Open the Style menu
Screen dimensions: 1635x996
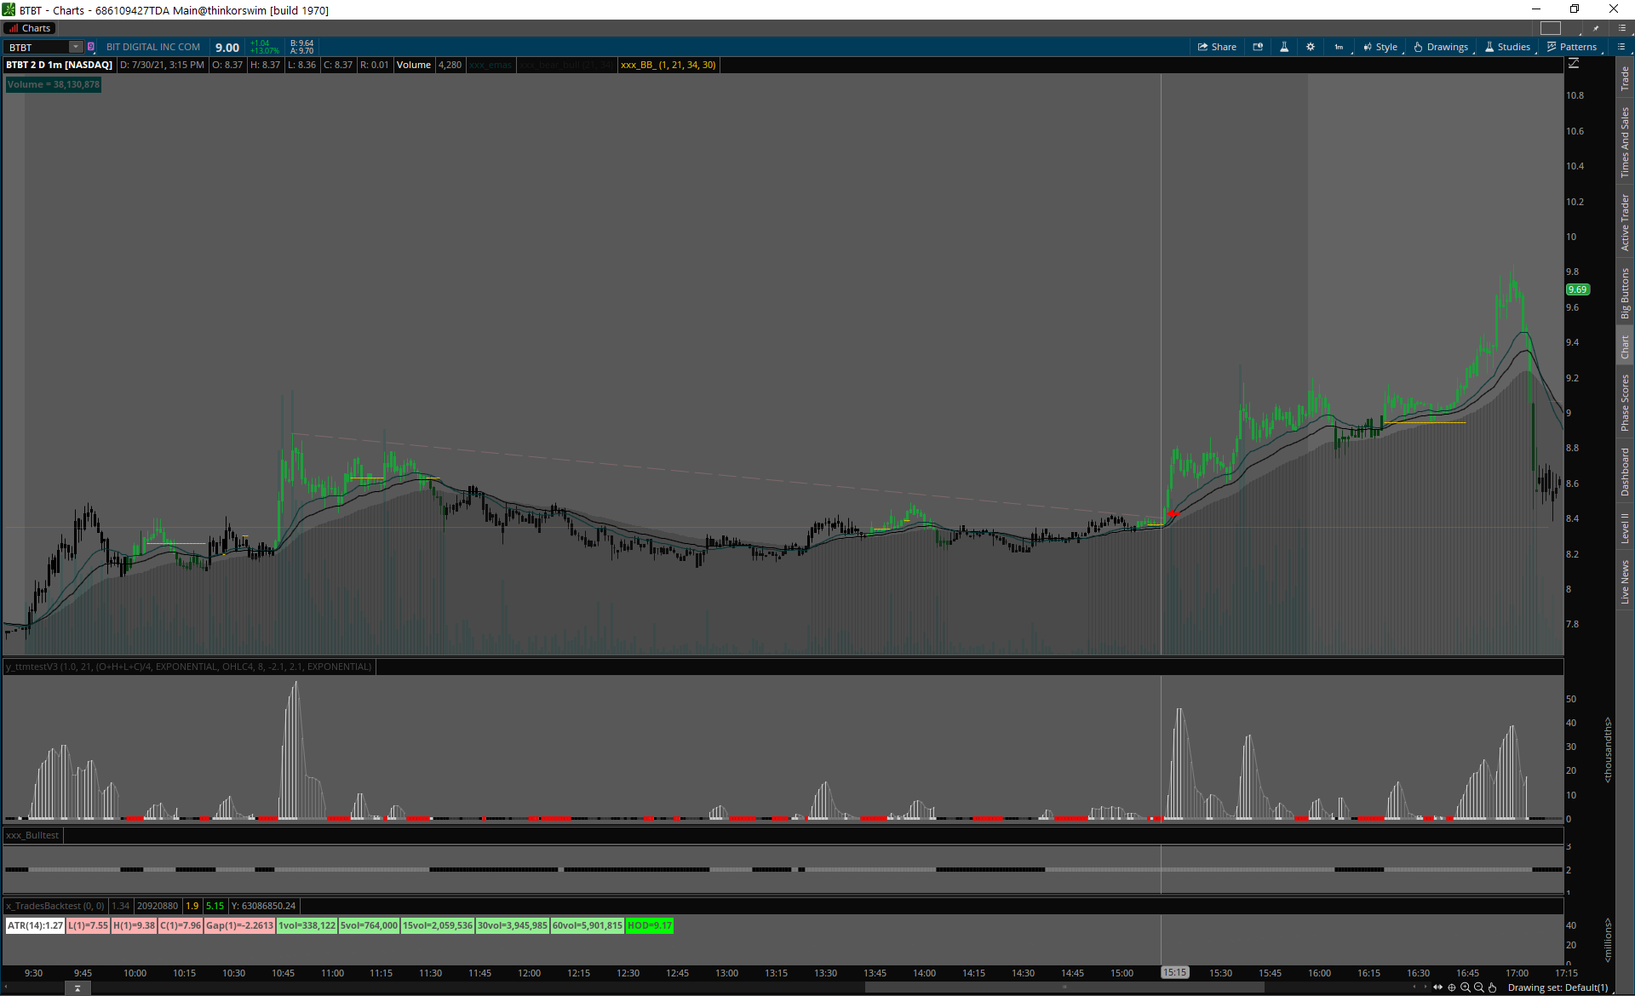(1380, 47)
